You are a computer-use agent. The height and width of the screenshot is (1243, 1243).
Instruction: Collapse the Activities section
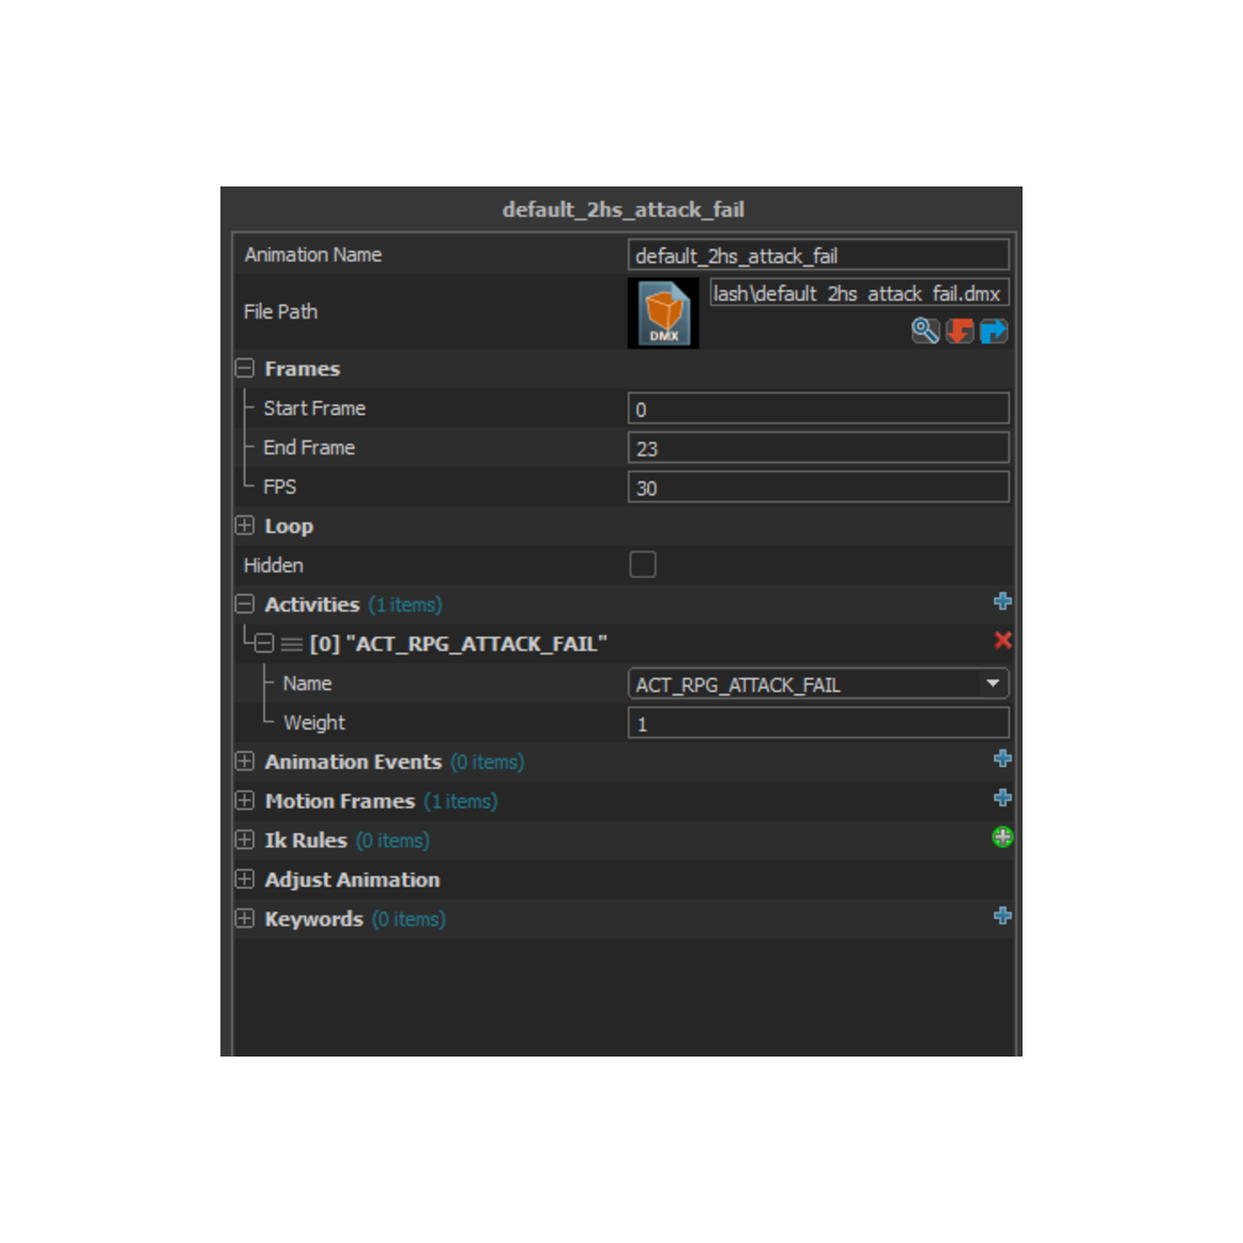point(245,604)
